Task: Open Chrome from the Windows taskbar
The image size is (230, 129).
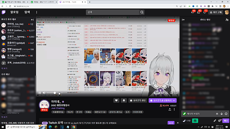Action: click(74, 127)
